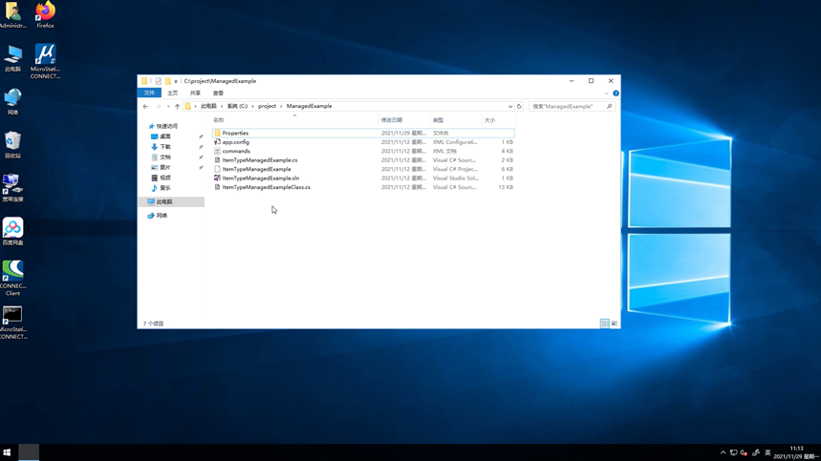Image resolution: width=821 pixels, height=461 pixels.
Task: Expand the ribbon with the chevron
Action: click(606, 93)
